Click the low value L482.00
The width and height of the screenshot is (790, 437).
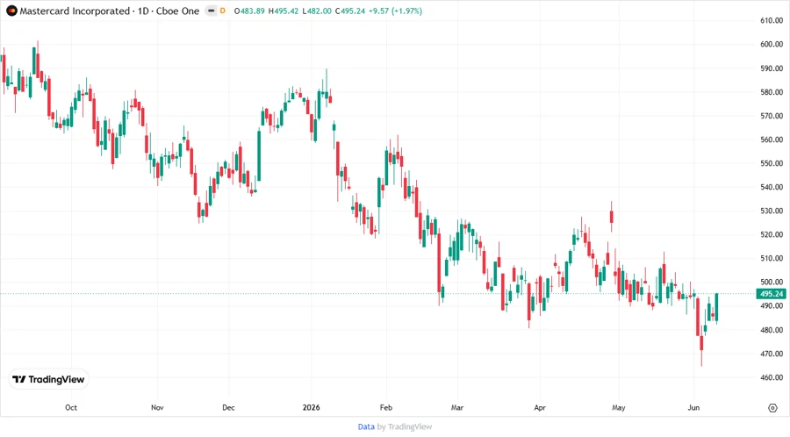tap(317, 11)
